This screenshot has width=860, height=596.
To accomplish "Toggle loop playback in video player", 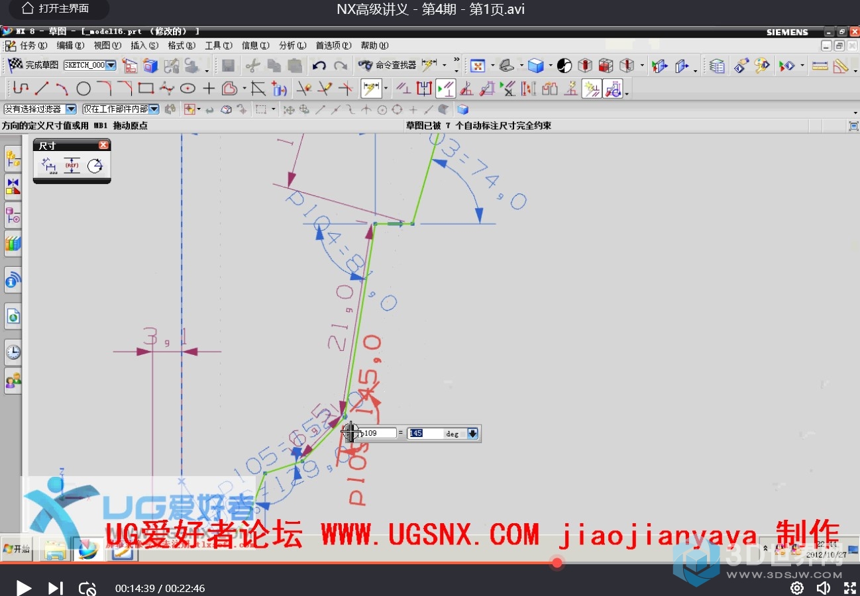I will (87, 588).
